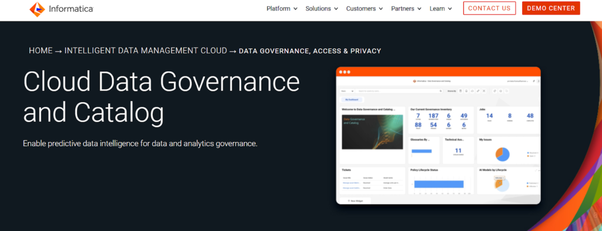Screen dimensions: 602x231
Task: Click the magnifier icon in the preview search bar
Action: tap(441, 91)
